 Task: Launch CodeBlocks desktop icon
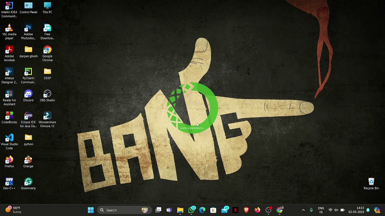[x=9, y=118]
